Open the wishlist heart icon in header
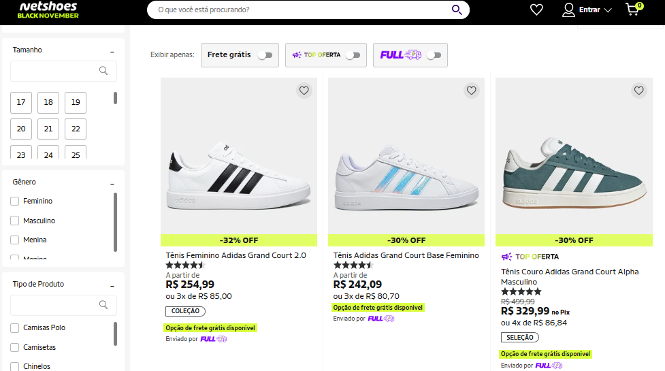665x371 pixels. click(x=536, y=10)
